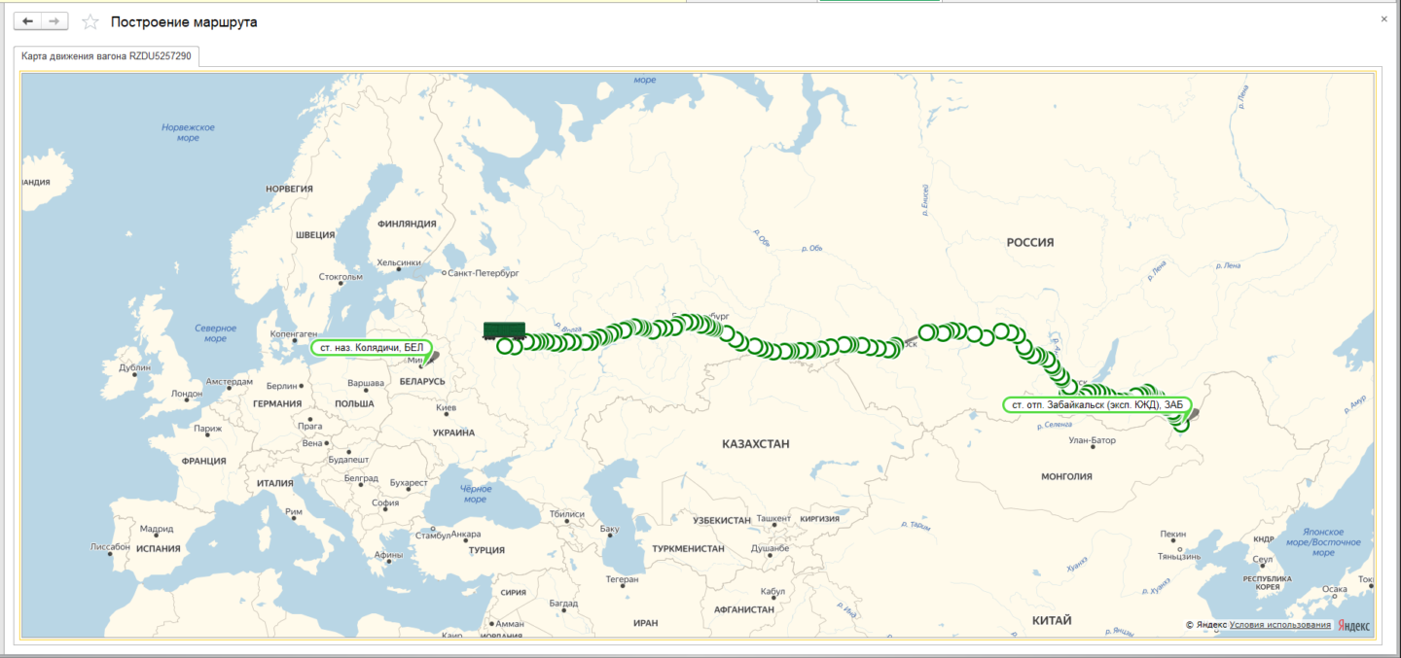The width and height of the screenshot is (1401, 658).
Task: Click the Стамбул city label
Action: (x=431, y=536)
